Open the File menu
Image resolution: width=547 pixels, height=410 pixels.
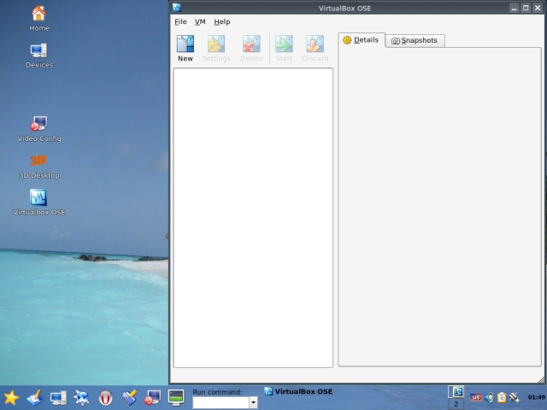(x=180, y=21)
